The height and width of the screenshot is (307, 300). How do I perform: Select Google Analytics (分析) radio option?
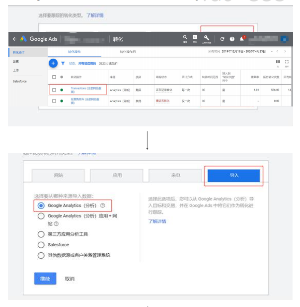41,205
